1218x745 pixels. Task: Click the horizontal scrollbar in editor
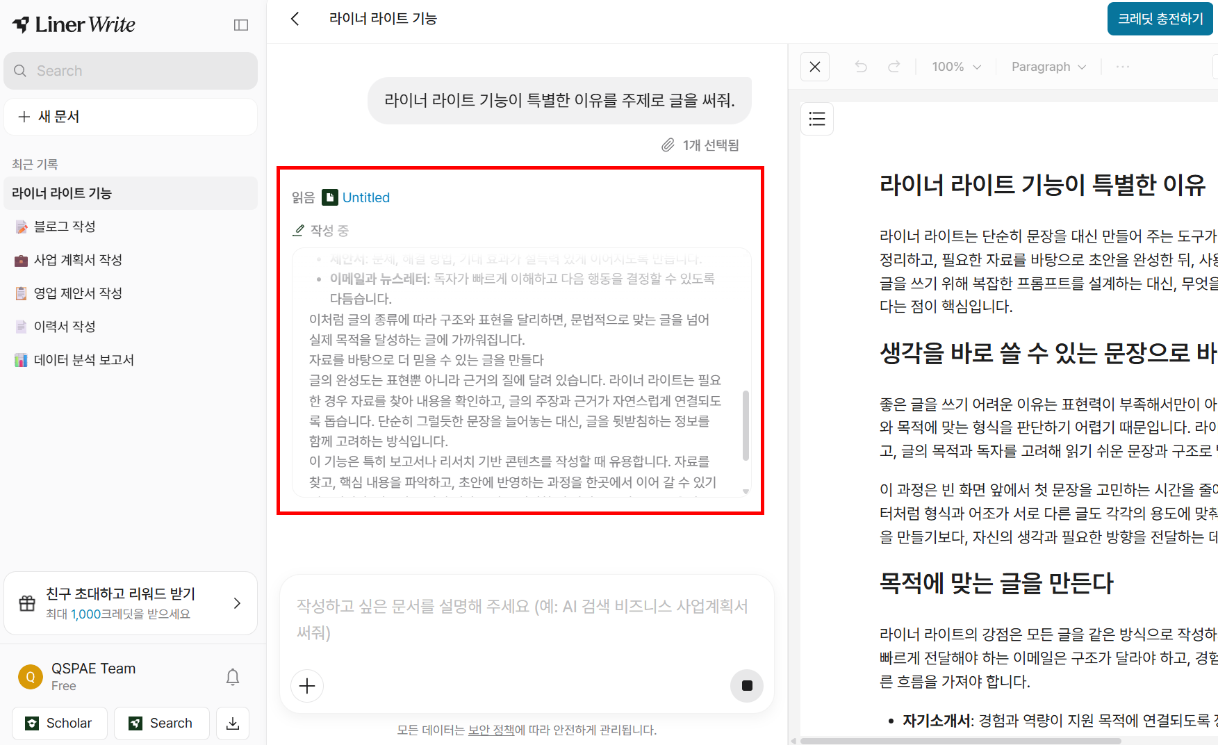click(x=960, y=741)
